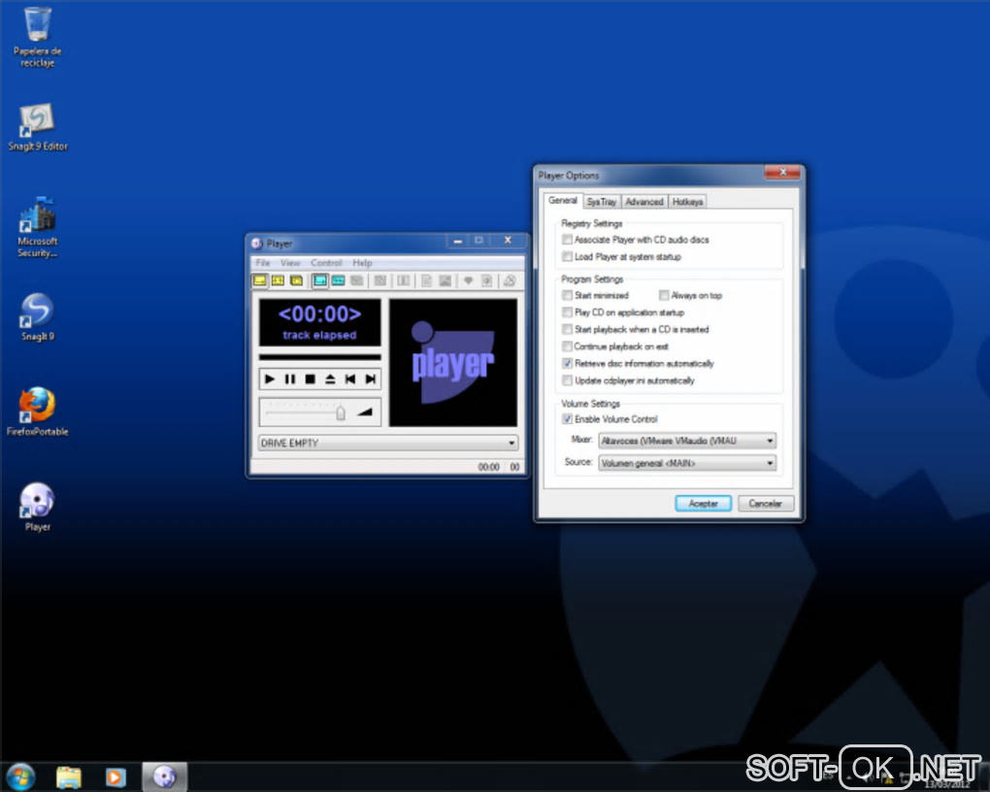Switch to the Sys Tray tab
Screen dimensions: 990x792
point(601,202)
